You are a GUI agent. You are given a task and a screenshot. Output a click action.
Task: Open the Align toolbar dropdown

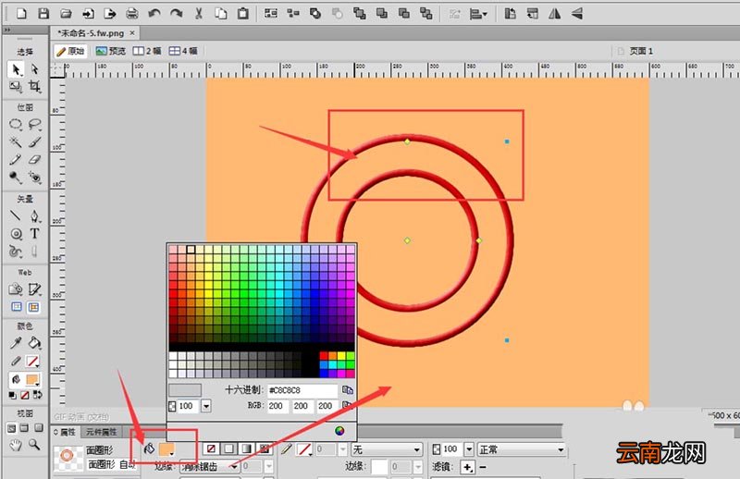(478, 14)
